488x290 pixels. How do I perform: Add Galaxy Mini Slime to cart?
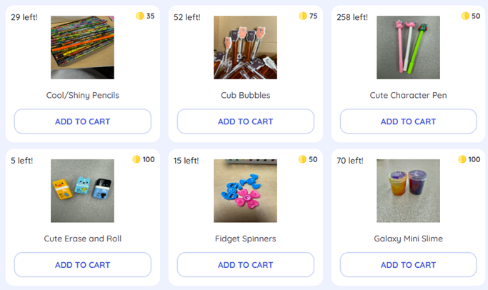(408, 265)
